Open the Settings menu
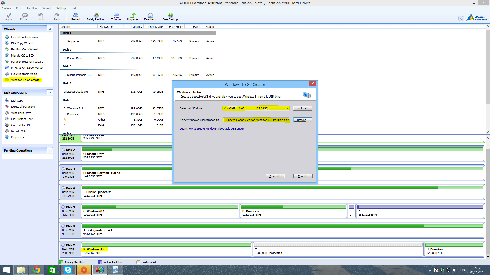Screen dimensions: 490x275 61,8
